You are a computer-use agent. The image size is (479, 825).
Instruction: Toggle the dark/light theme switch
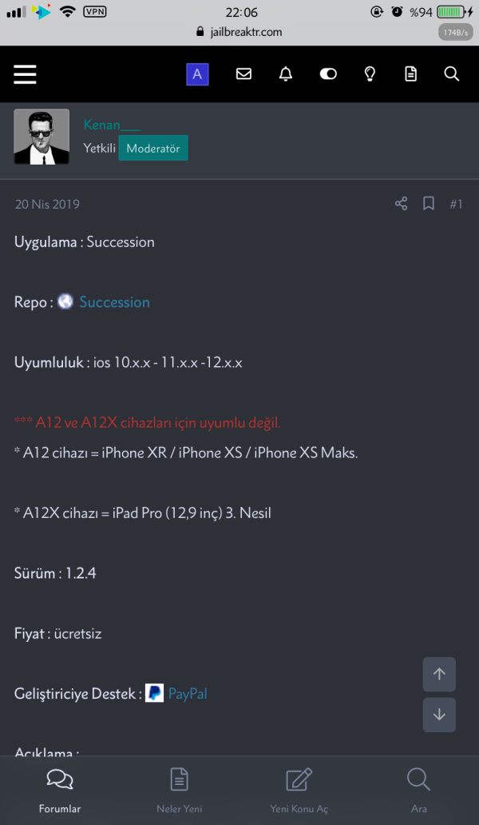[x=328, y=74]
